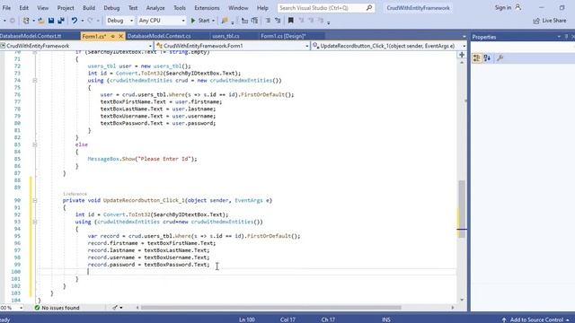Click the Find in Files icon after Start
The width and height of the screenshot is (575, 323).
pos(225,21)
